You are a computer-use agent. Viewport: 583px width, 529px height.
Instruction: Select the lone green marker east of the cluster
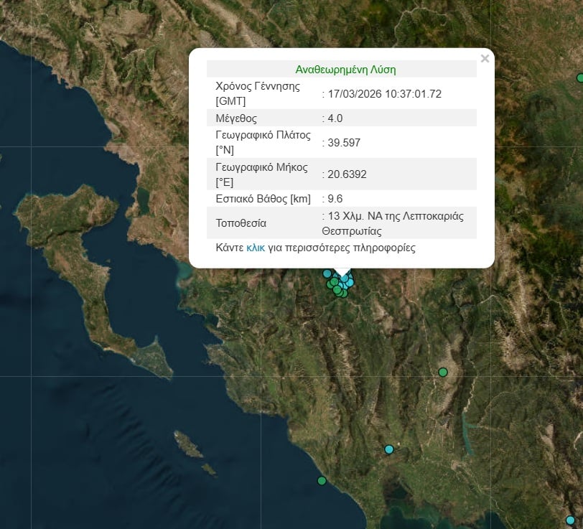pyautogui.click(x=443, y=372)
